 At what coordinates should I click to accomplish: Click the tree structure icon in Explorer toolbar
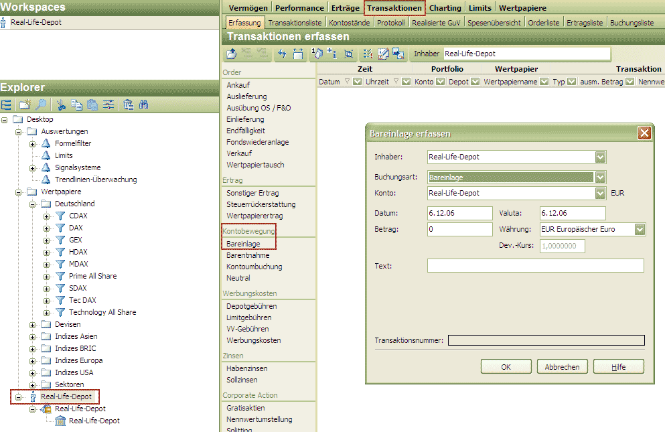click(7, 104)
